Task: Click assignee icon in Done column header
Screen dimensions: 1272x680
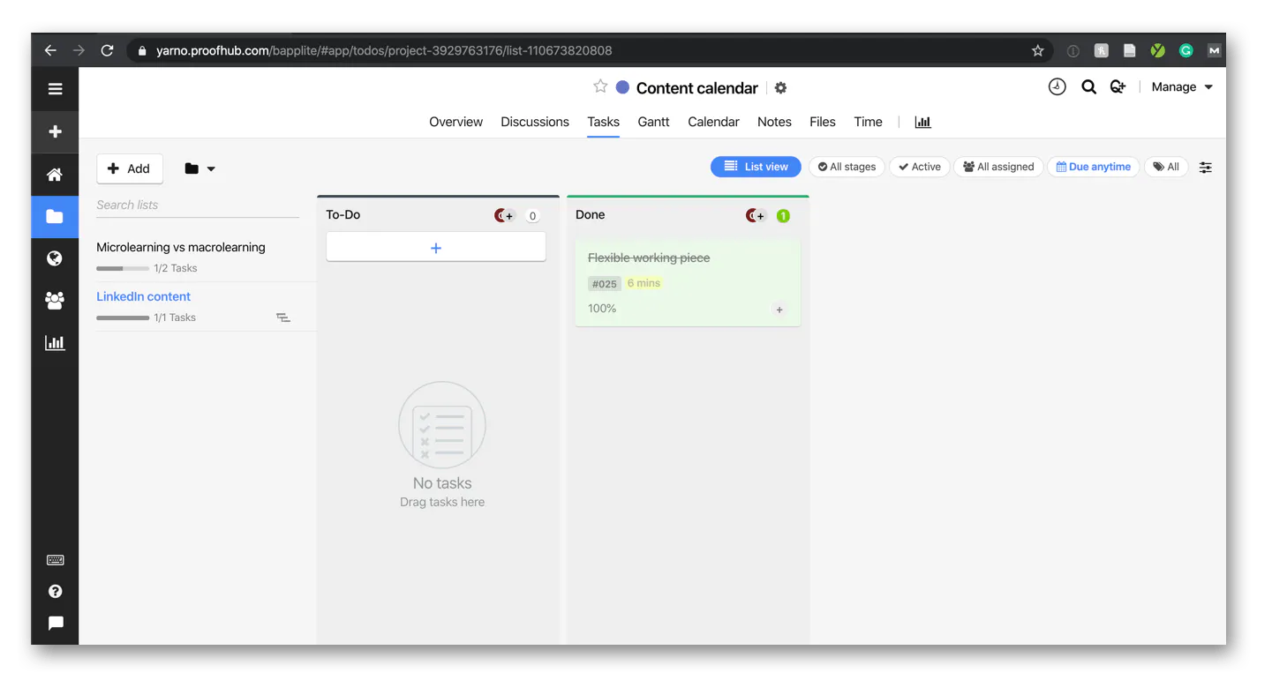Action: click(x=756, y=215)
